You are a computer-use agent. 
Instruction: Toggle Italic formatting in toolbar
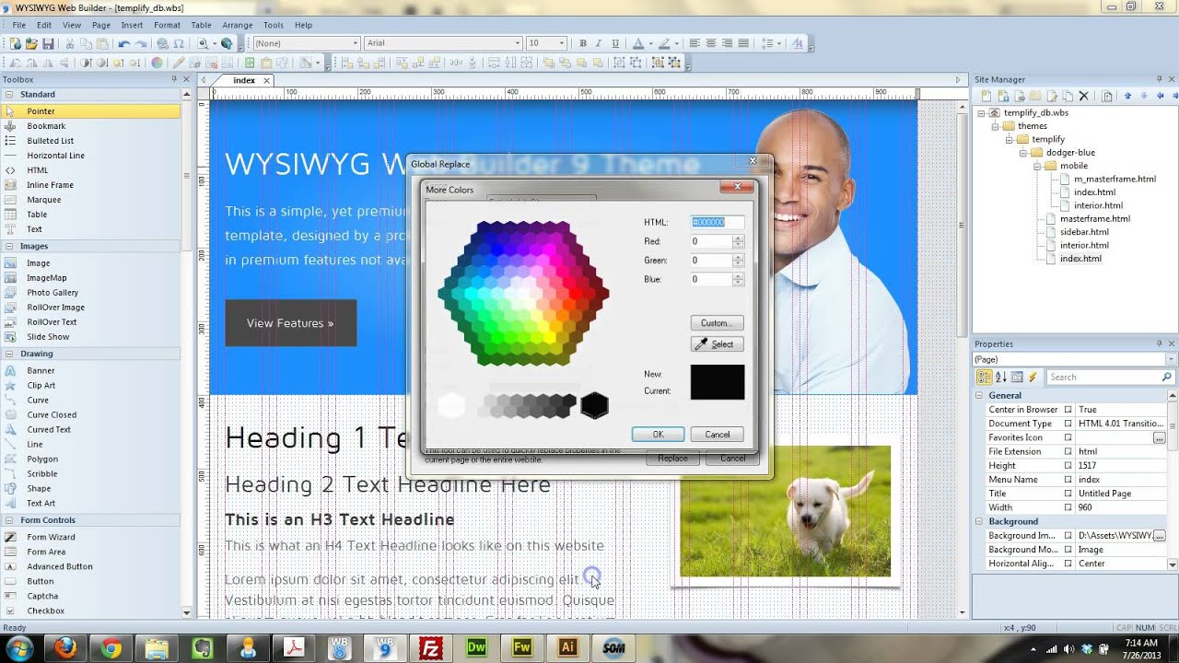(x=599, y=43)
